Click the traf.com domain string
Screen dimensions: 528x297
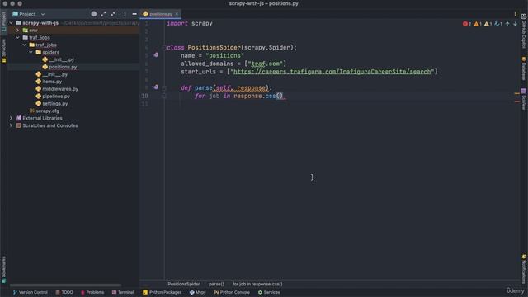(x=266, y=64)
